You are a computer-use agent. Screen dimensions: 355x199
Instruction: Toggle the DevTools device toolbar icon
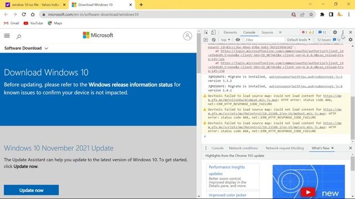213,33
